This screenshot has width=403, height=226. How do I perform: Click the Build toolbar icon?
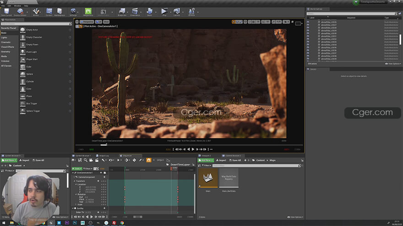[149, 11]
